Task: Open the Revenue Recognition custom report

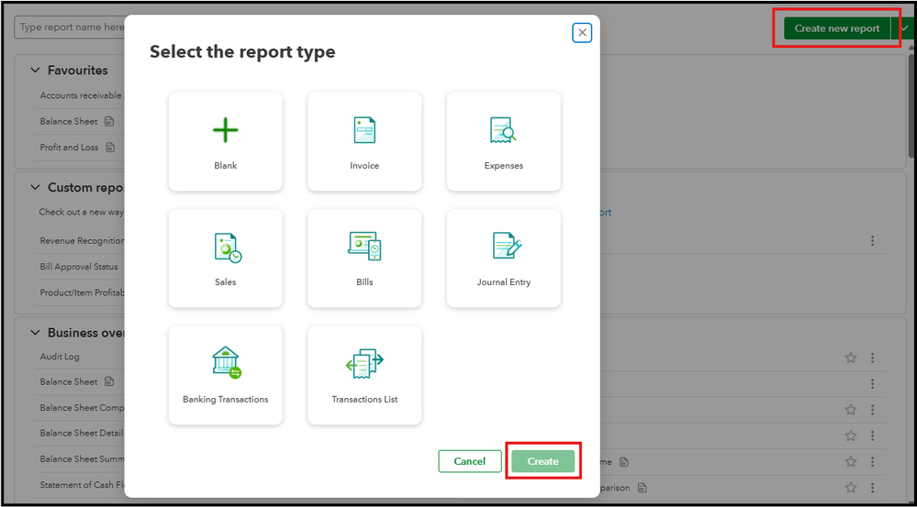Action: [82, 240]
